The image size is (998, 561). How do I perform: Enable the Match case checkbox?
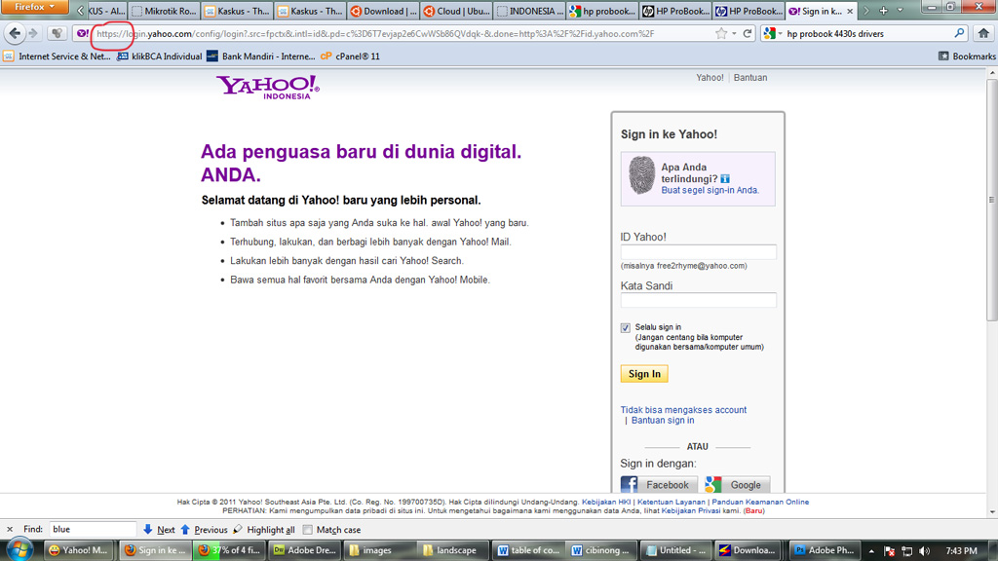[308, 530]
